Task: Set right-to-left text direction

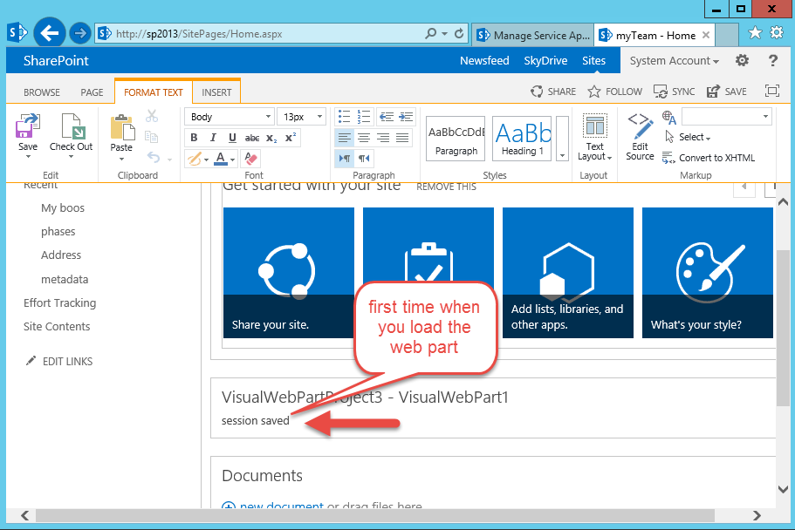Action: (x=364, y=159)
